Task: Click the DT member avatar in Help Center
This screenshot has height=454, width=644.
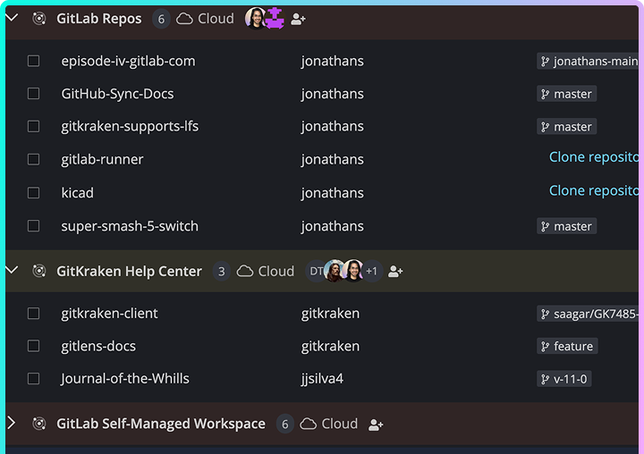Action: (x=316, y=271)
